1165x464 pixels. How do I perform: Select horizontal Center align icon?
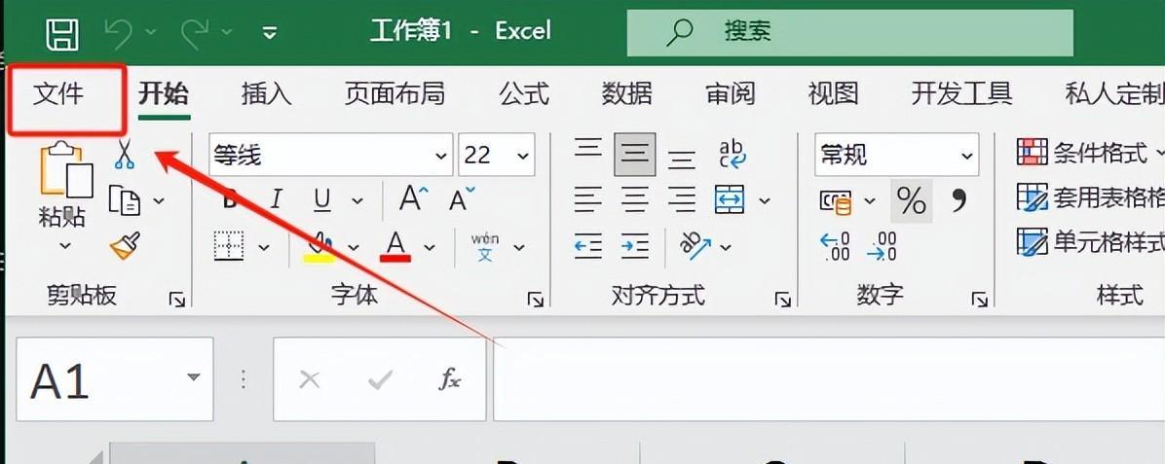tap(634, 199)
